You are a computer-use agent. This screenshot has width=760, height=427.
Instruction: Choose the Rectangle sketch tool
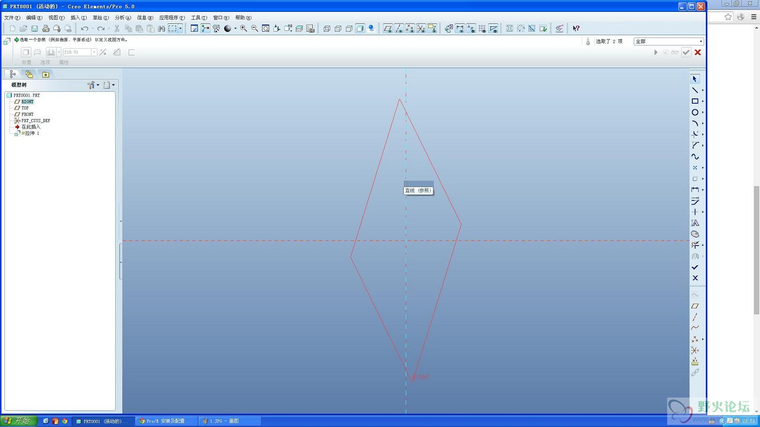695,101
